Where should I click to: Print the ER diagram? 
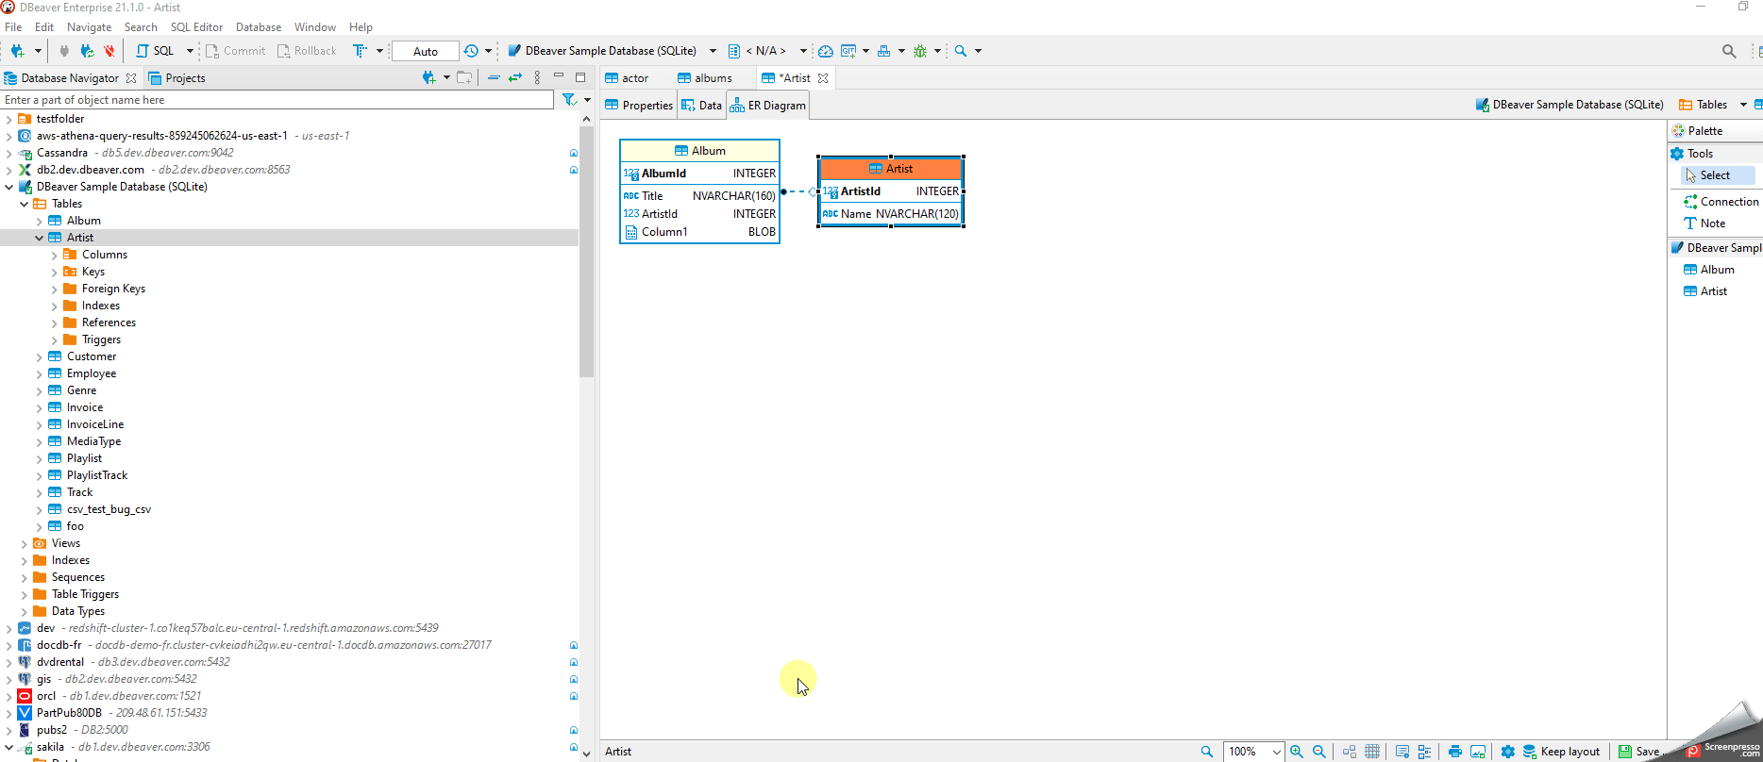point(1454,752)
